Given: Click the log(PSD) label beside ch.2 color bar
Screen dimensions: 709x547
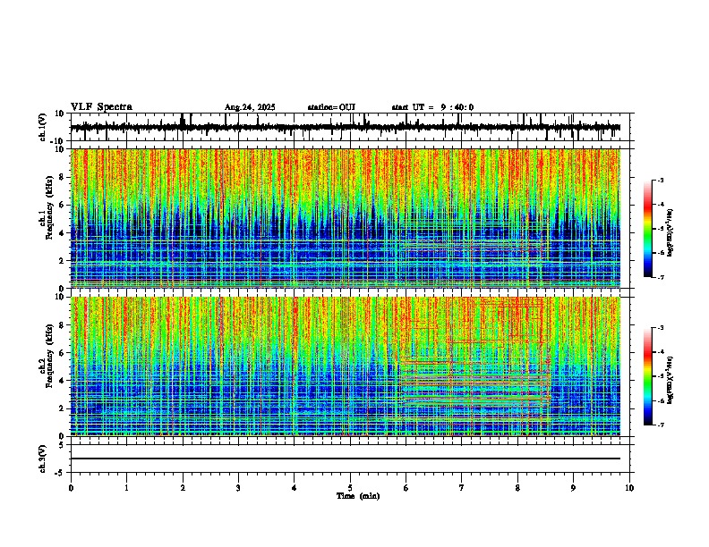Looking at the screenshot, I should coord(671,380).
